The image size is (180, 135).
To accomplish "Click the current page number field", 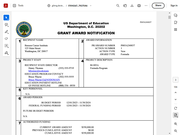I will [175, 80].
